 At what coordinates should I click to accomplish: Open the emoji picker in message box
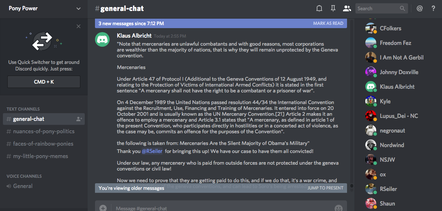338,208
